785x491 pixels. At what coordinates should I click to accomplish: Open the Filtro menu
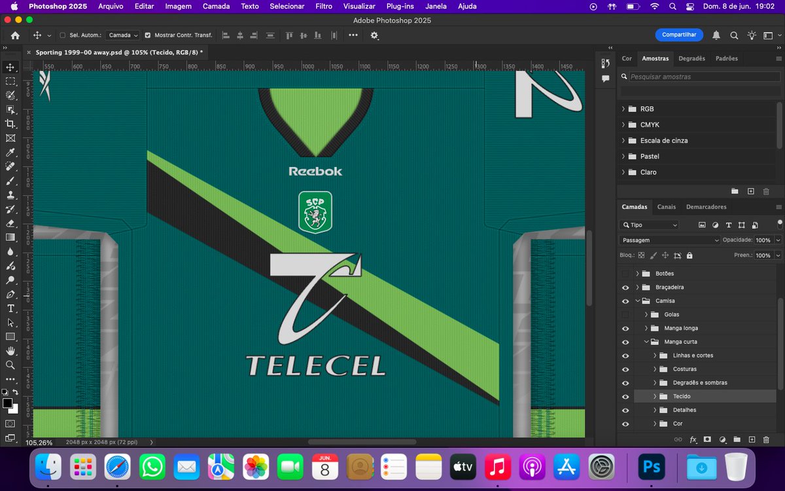point(324,6)
